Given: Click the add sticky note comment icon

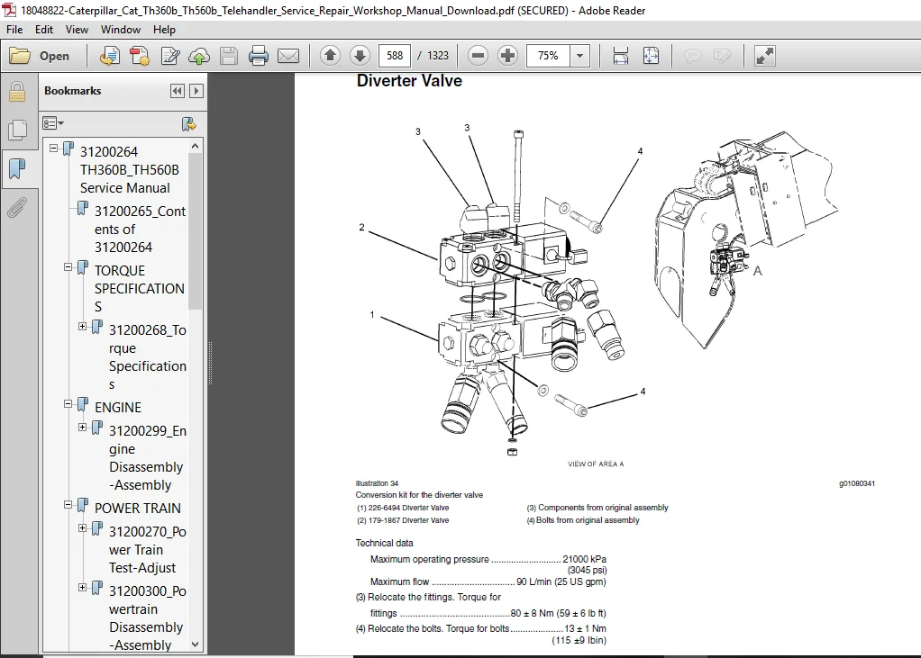Looking at the screenshot, I should point(692,56).
